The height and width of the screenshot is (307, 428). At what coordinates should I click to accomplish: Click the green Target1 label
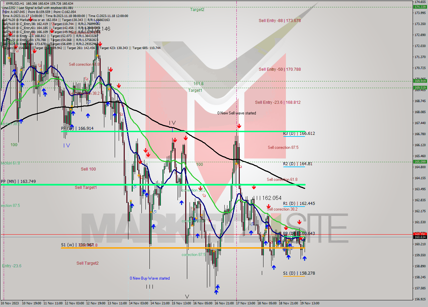[x=195, y=90]
